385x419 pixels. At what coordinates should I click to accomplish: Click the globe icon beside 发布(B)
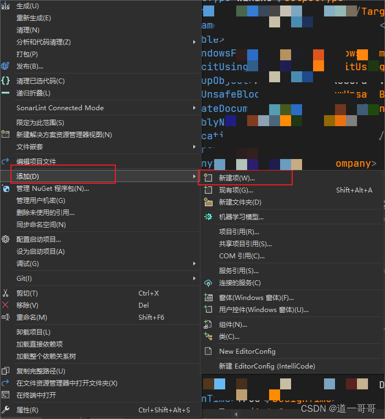(x=6, y=66)
